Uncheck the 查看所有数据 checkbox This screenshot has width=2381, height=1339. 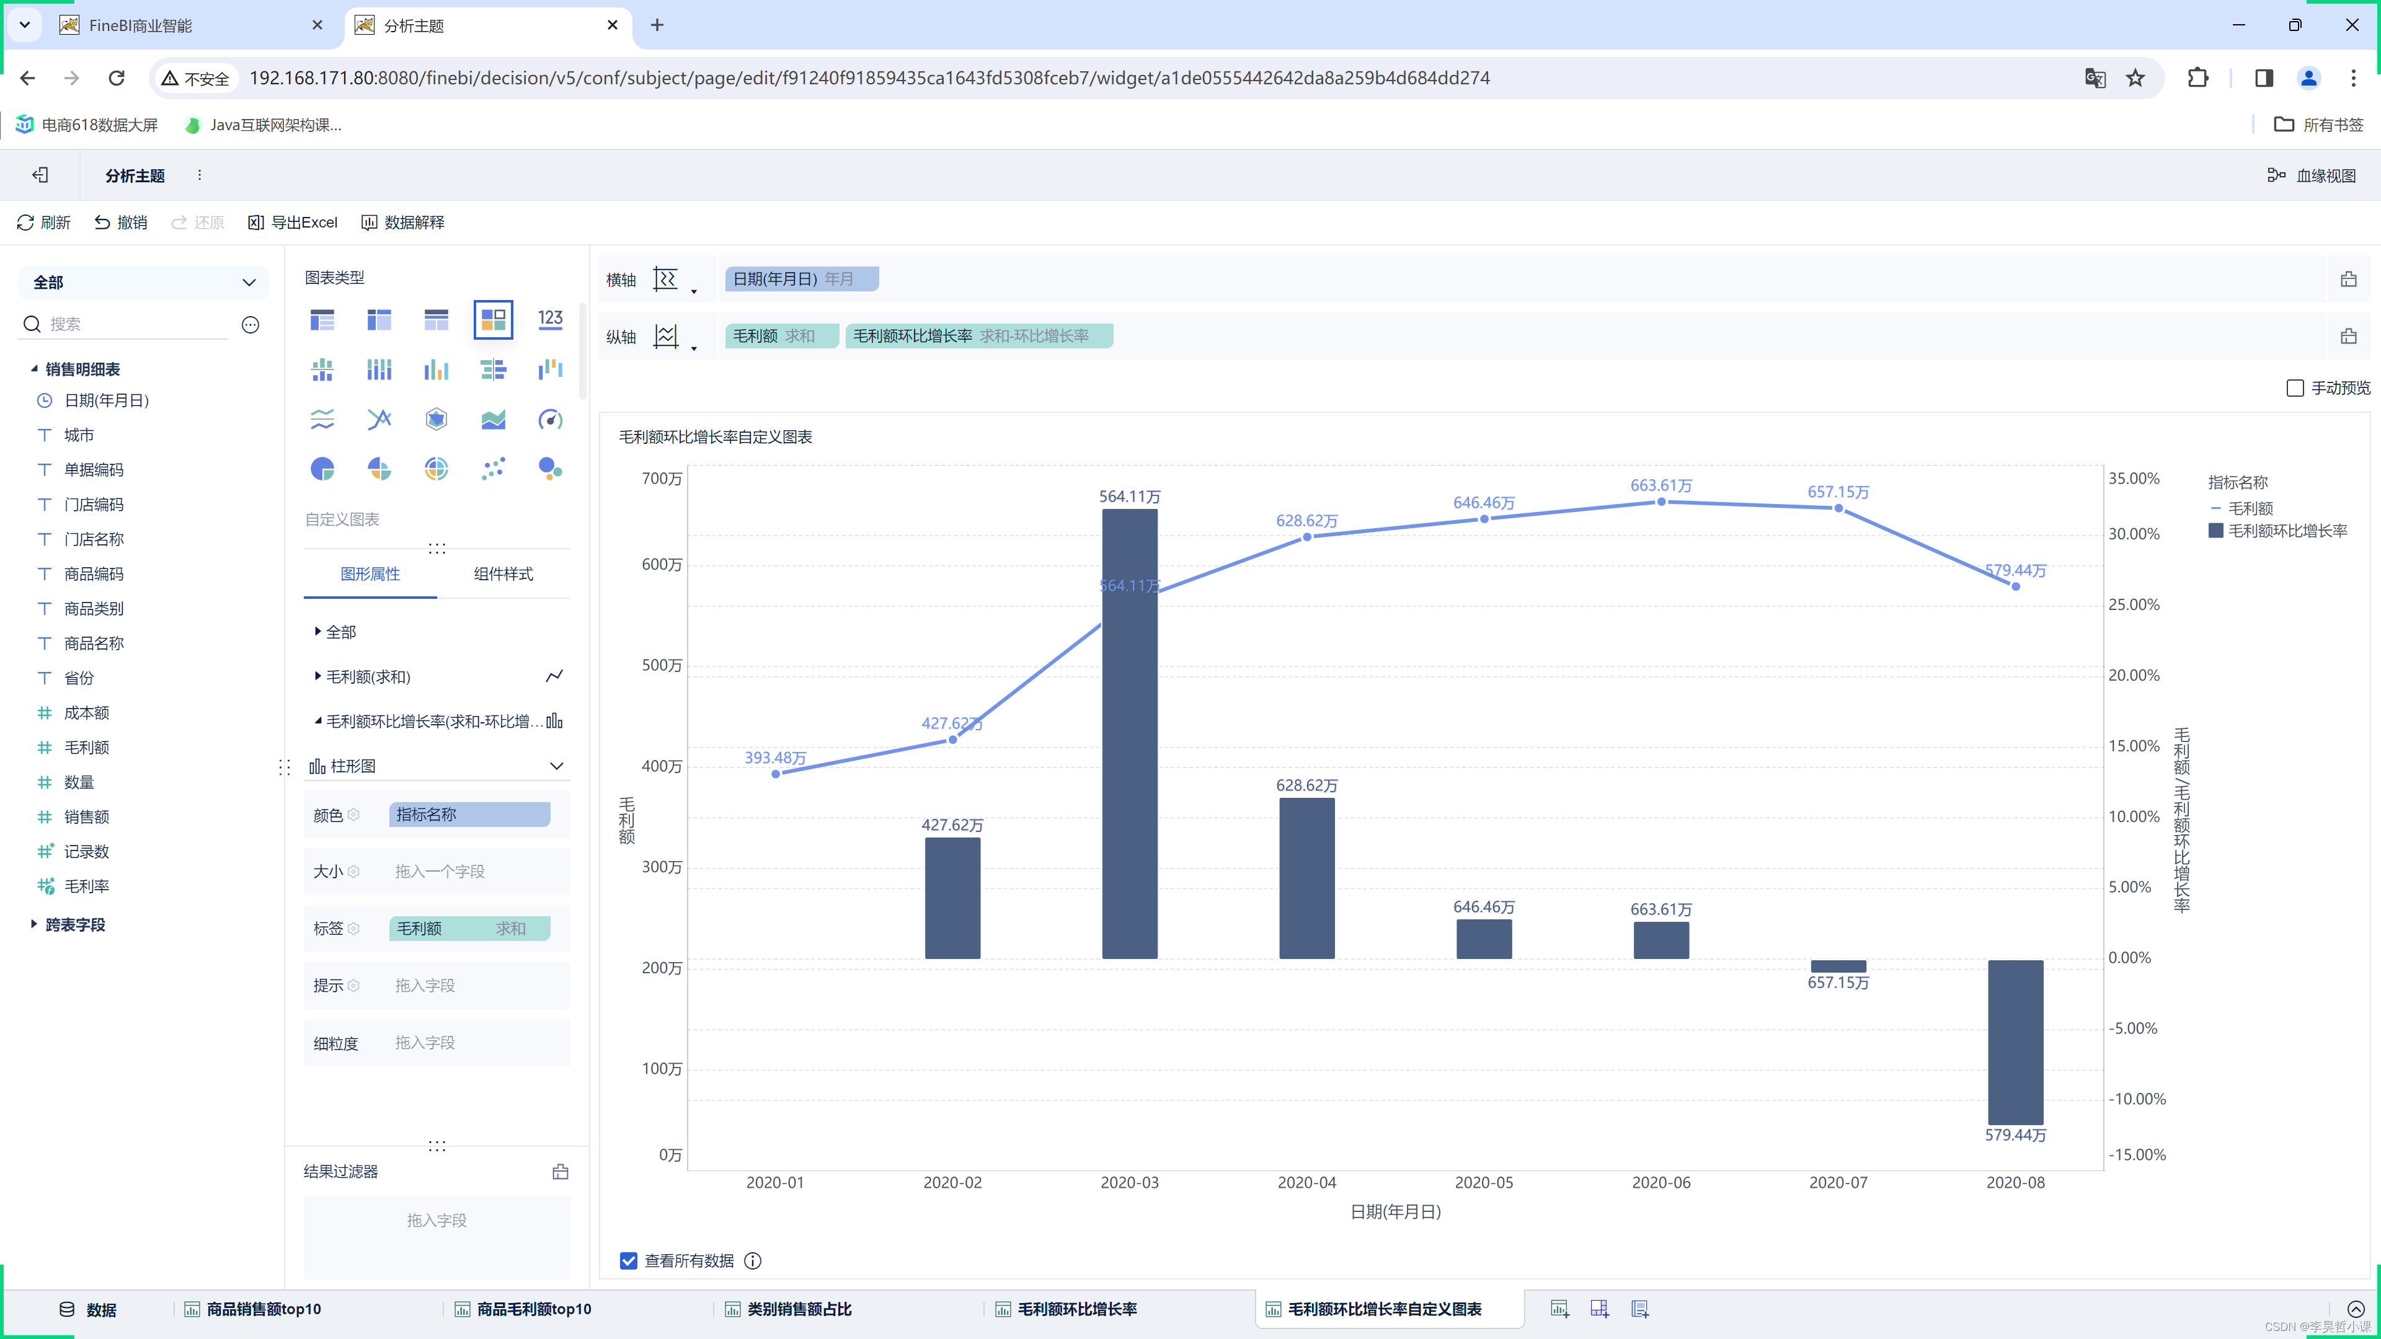629,1260
